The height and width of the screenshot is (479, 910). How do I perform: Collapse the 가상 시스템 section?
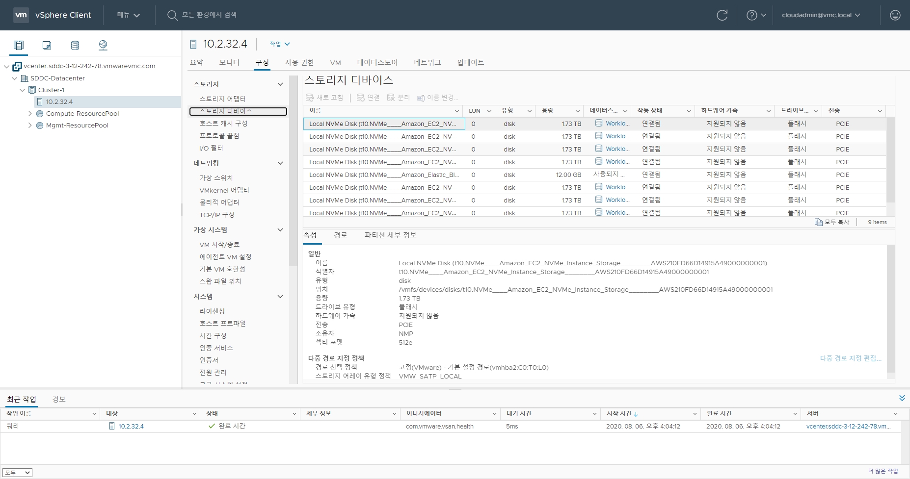[280, 230]
